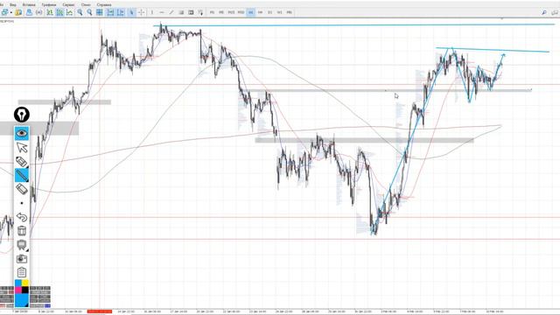The image size is (560, 315).
Task: Select the cursor pointer in toolbar
Action: (x=131, y=12)
